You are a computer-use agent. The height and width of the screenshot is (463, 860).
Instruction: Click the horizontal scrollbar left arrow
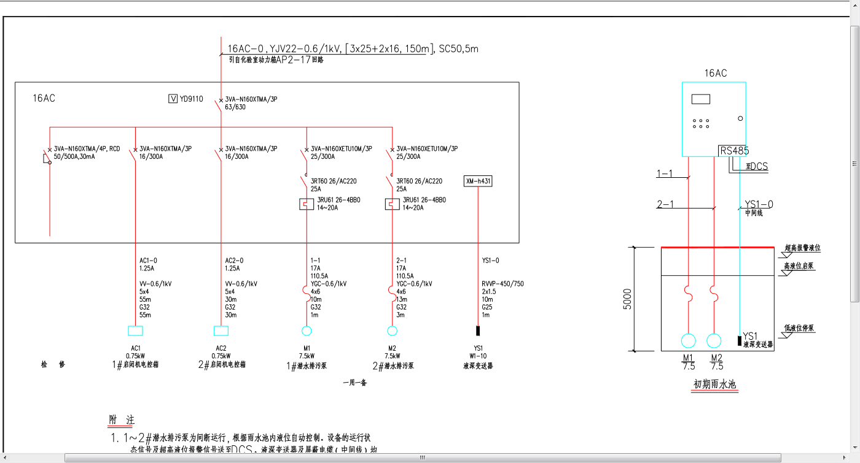[x=4, y=458]
